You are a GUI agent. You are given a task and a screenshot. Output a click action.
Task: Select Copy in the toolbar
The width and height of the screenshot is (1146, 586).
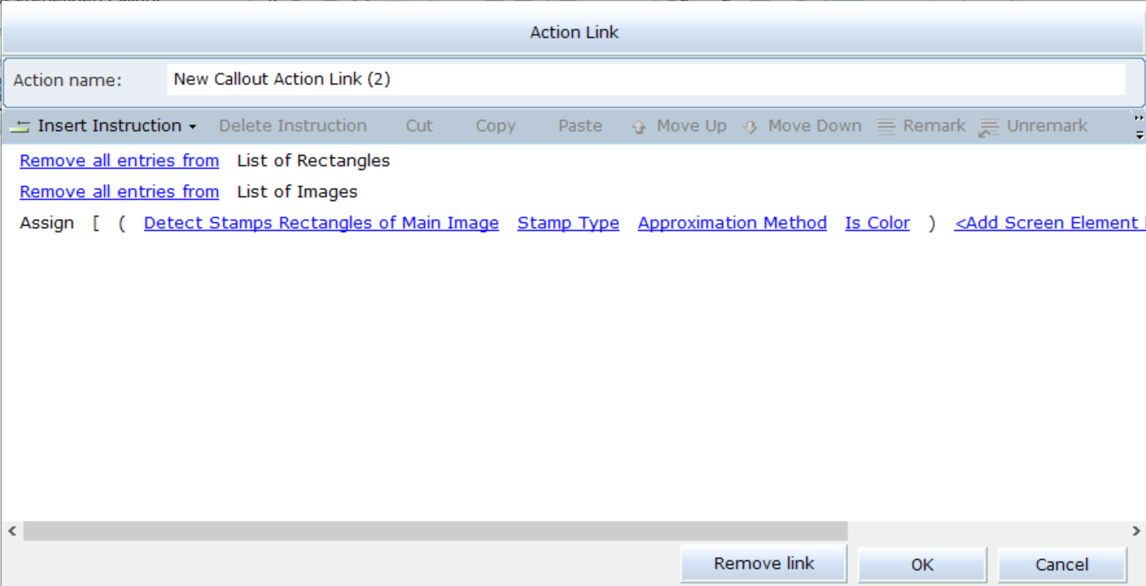(496, 126)
